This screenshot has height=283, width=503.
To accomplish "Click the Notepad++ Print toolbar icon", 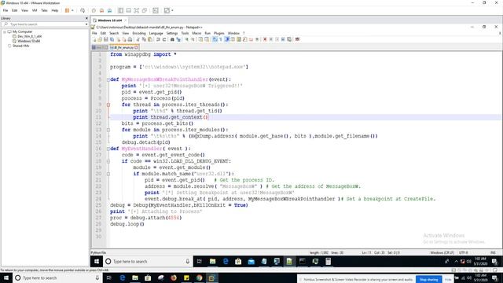I will click(x=130, y=39).
